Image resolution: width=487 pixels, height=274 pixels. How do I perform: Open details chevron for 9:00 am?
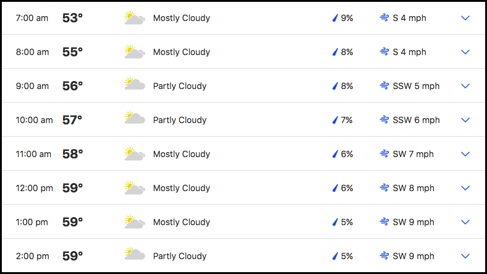(465, 86)
